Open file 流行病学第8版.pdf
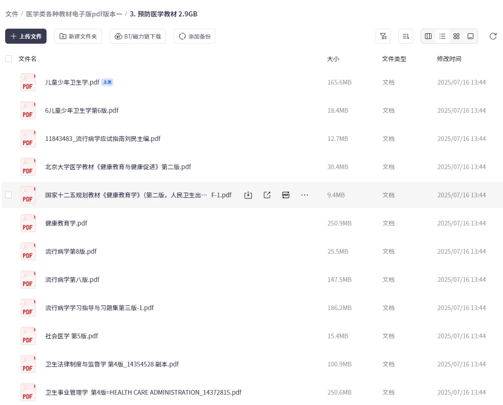 71,251
